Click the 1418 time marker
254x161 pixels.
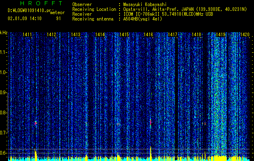pos(197,34)
